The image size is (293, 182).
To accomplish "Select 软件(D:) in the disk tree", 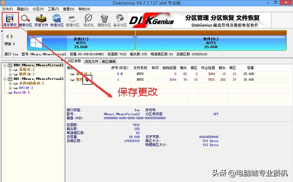I will point(27,74).
